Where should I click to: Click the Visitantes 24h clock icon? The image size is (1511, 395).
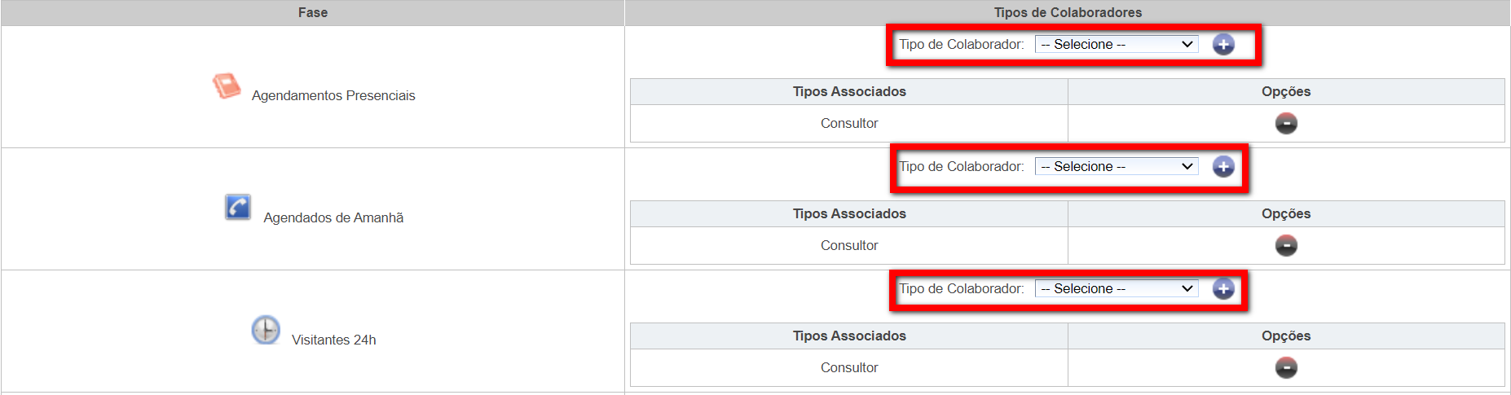point(266,330)
